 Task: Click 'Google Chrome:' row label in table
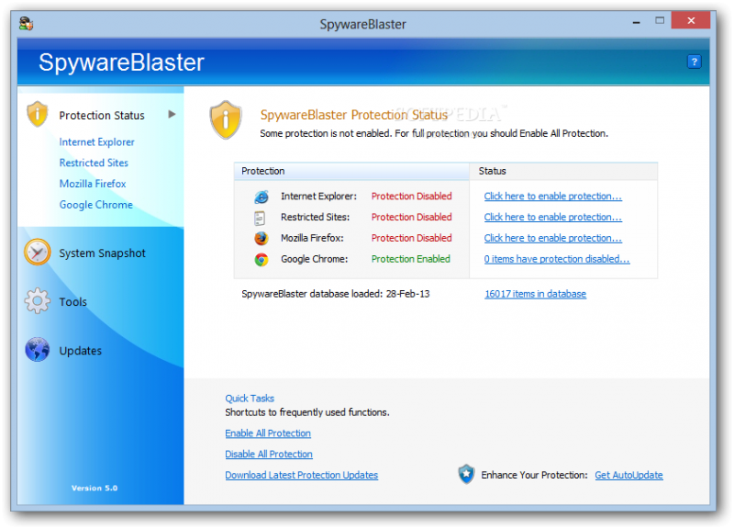[x=314, y=259]
